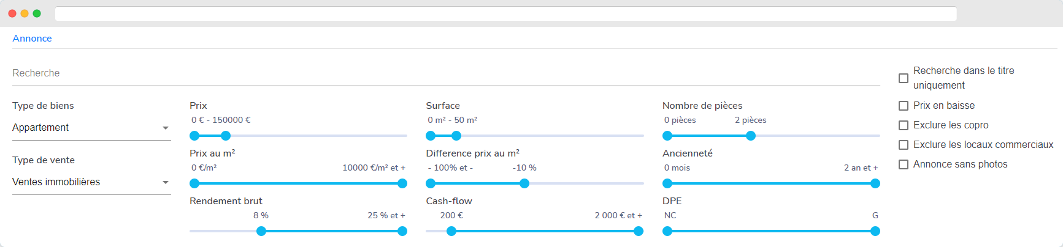This screenshot has width=1063, height=247.
Task: Click the Ancienneté minimum slider handle
Action: pyautogui.click(x=667, y=183)
